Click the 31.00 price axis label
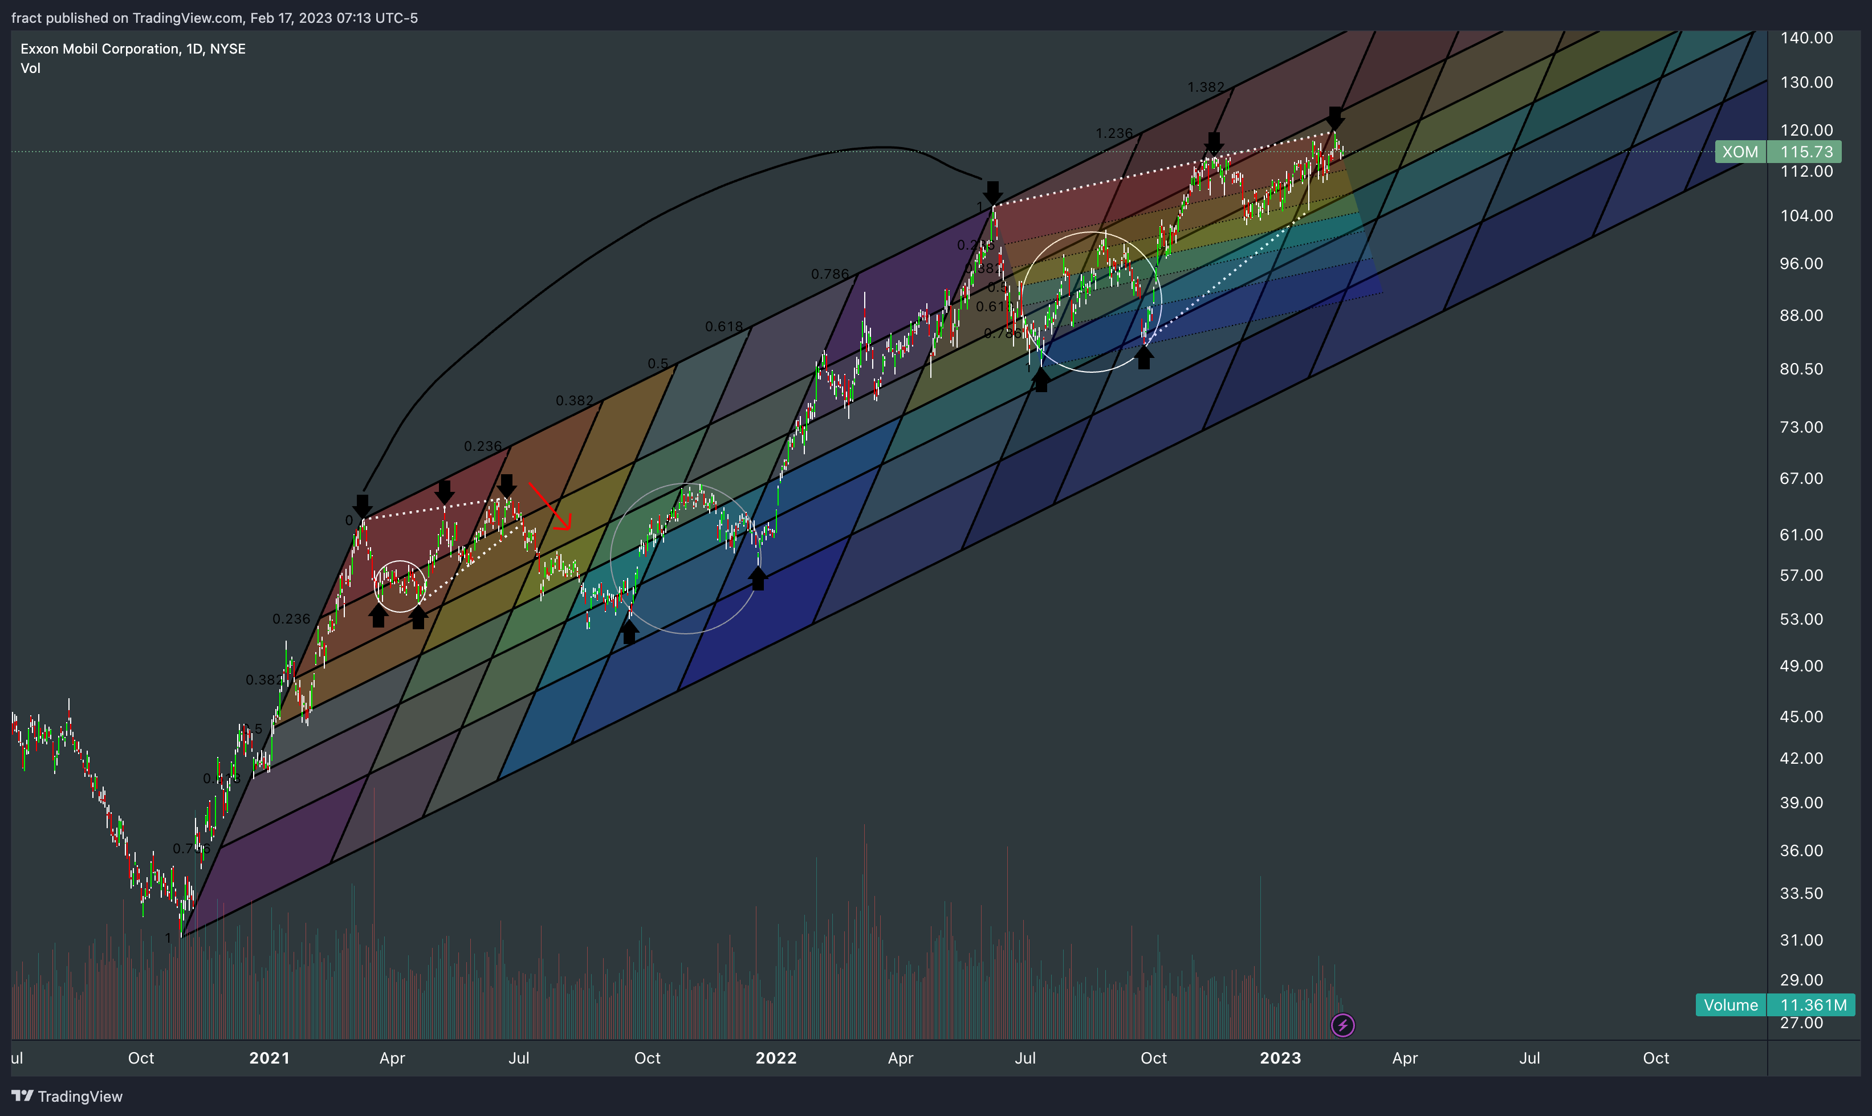 pos(1801,940)
